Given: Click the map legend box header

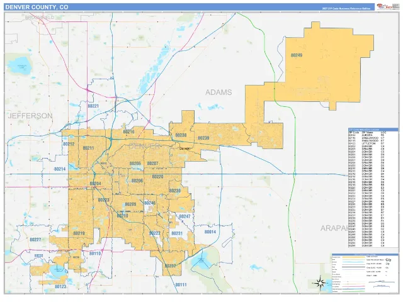Looking at the screenshot, I should [365, 255].
